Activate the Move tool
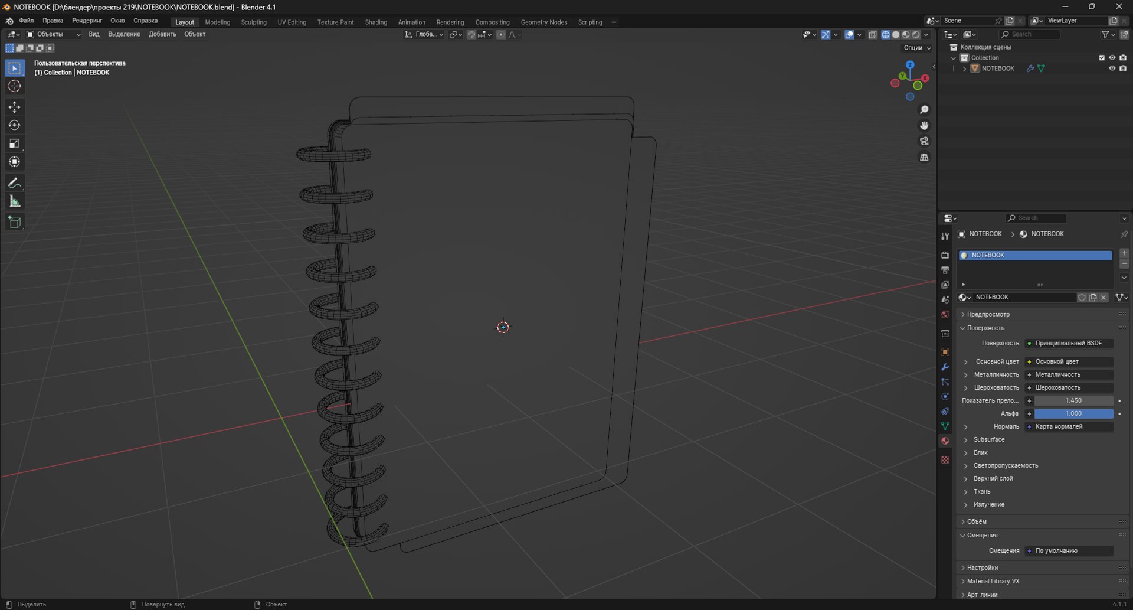 coord(15,107)
